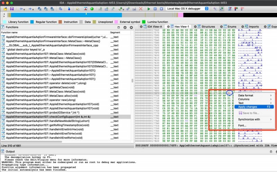Click the navigation band upper left arrow
277x172 pixels.
click(x=4, y=14)
